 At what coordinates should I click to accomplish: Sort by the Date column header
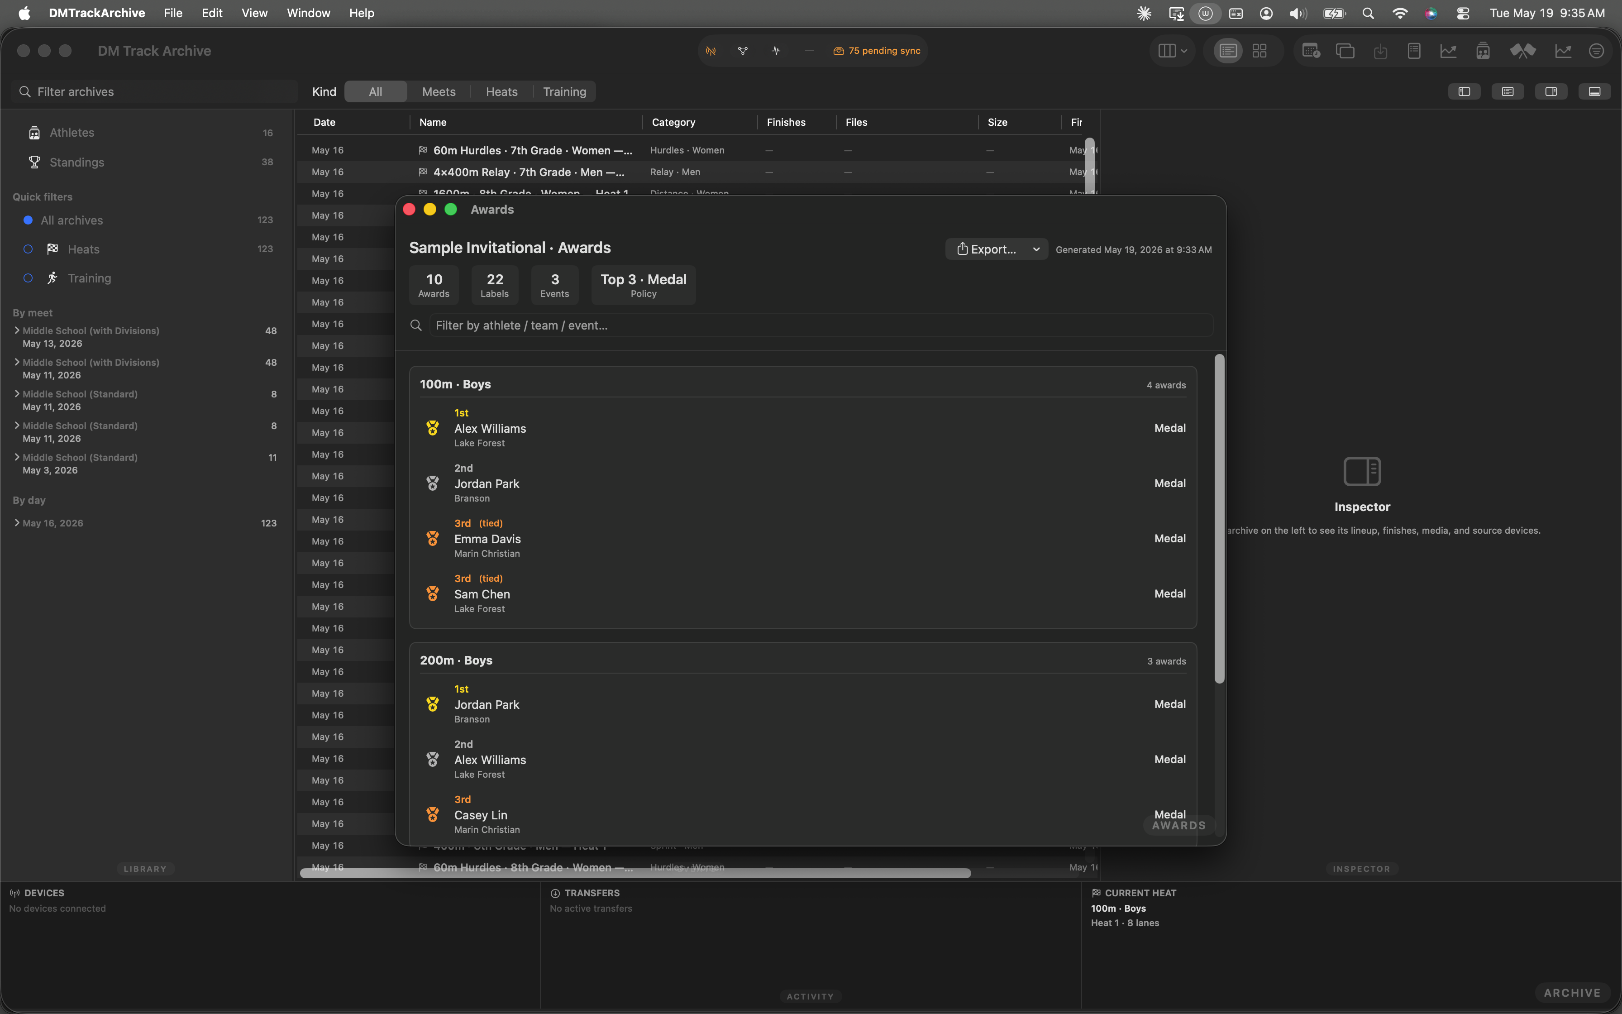click(x=324, y=122)
